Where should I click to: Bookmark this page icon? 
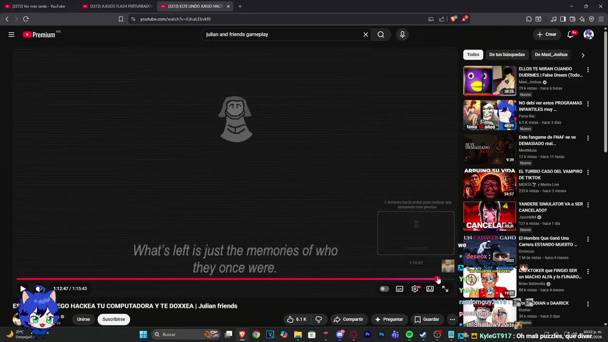click(121, 19)
